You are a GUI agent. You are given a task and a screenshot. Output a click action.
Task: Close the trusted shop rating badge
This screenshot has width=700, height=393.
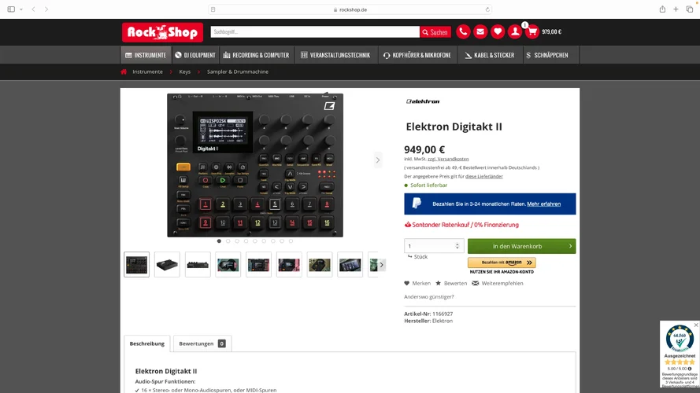pos(695,325)
